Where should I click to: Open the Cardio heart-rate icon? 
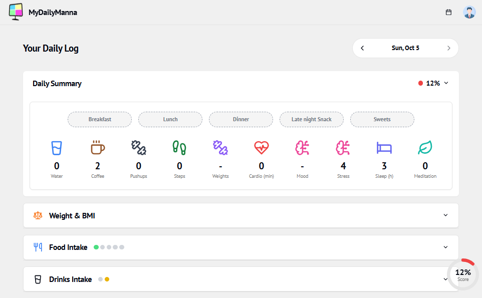pyautogui.click(x=262, y=148)
